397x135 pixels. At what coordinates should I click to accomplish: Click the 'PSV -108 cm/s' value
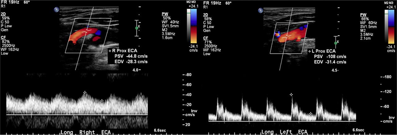pyautogui.click(x=330, y=57)
